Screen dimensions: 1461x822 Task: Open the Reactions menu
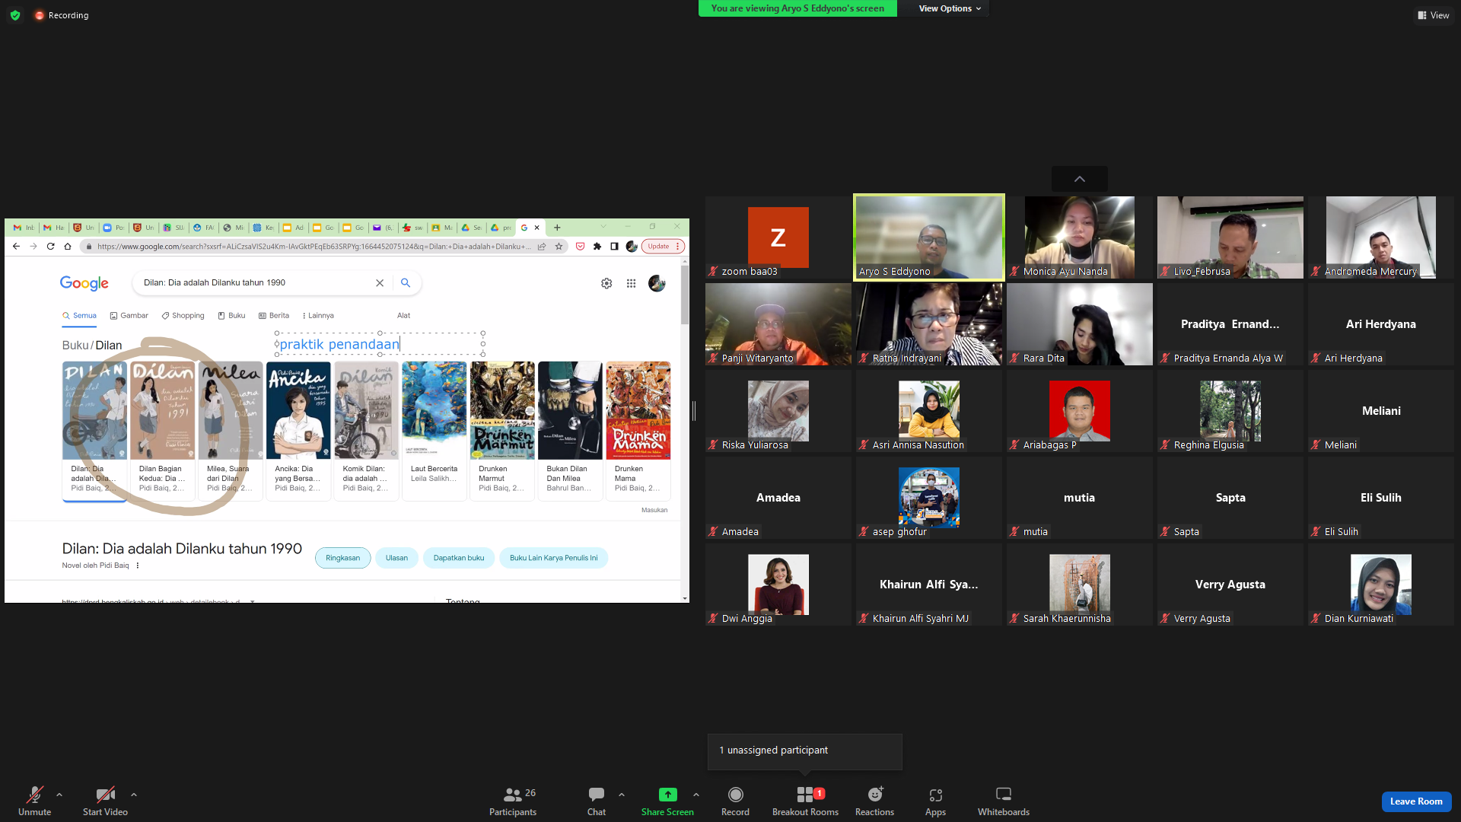click(x=874, y=801)
